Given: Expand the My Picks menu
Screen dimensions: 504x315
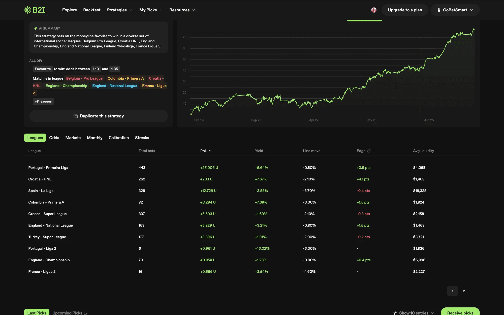Looking at the screenshot, I should coord(151,10).
